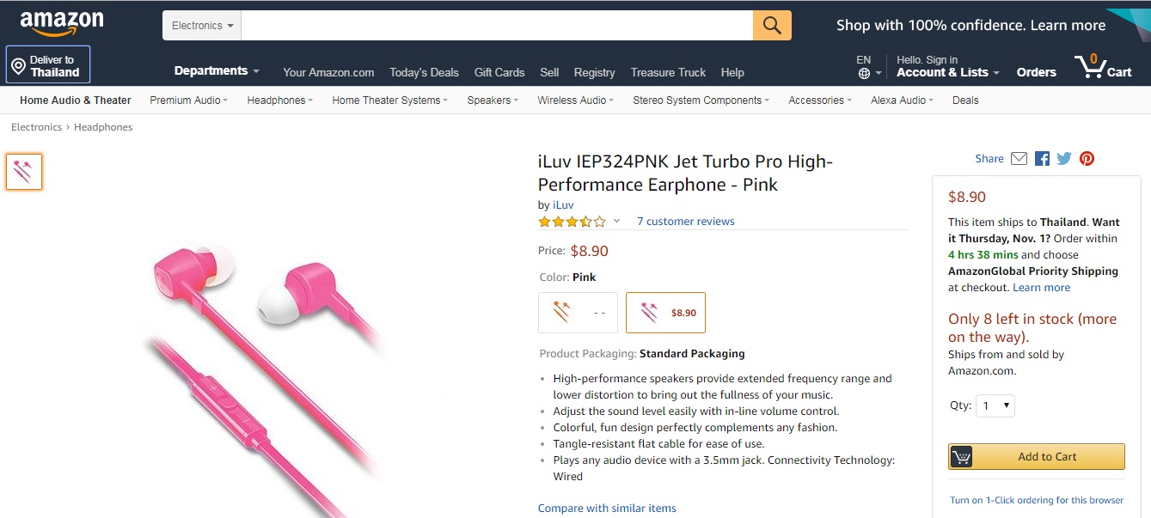
Task: Open the 7 customer reviews link
Action: pos(685,221)
